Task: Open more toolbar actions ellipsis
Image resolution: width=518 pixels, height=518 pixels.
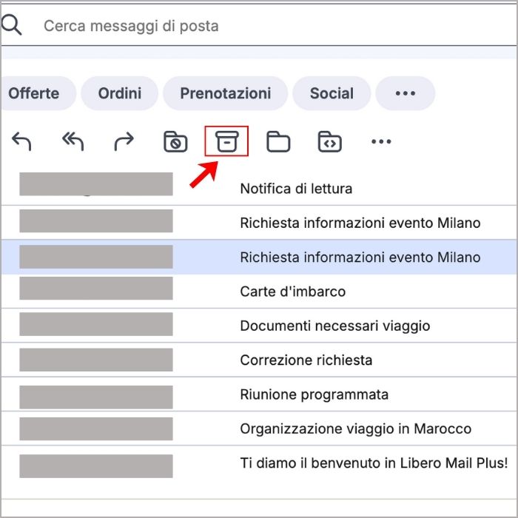Action: [x=381, y=142]
